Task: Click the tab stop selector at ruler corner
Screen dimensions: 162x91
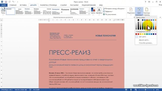Action: coord(2,20)
